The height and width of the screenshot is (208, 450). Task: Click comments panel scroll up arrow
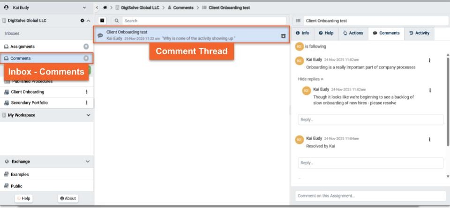pyautogui.click(x=448, y=54)
